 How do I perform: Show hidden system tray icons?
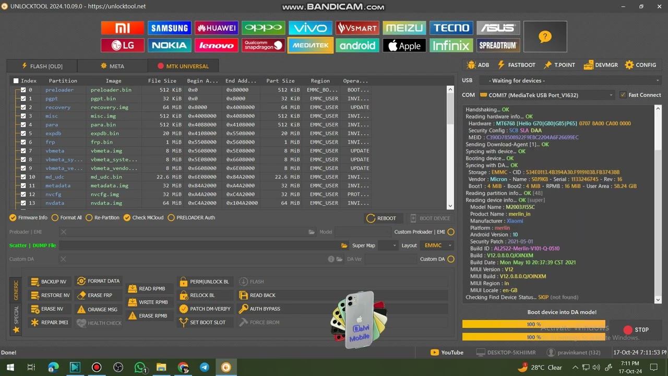(x=575, y=367)
